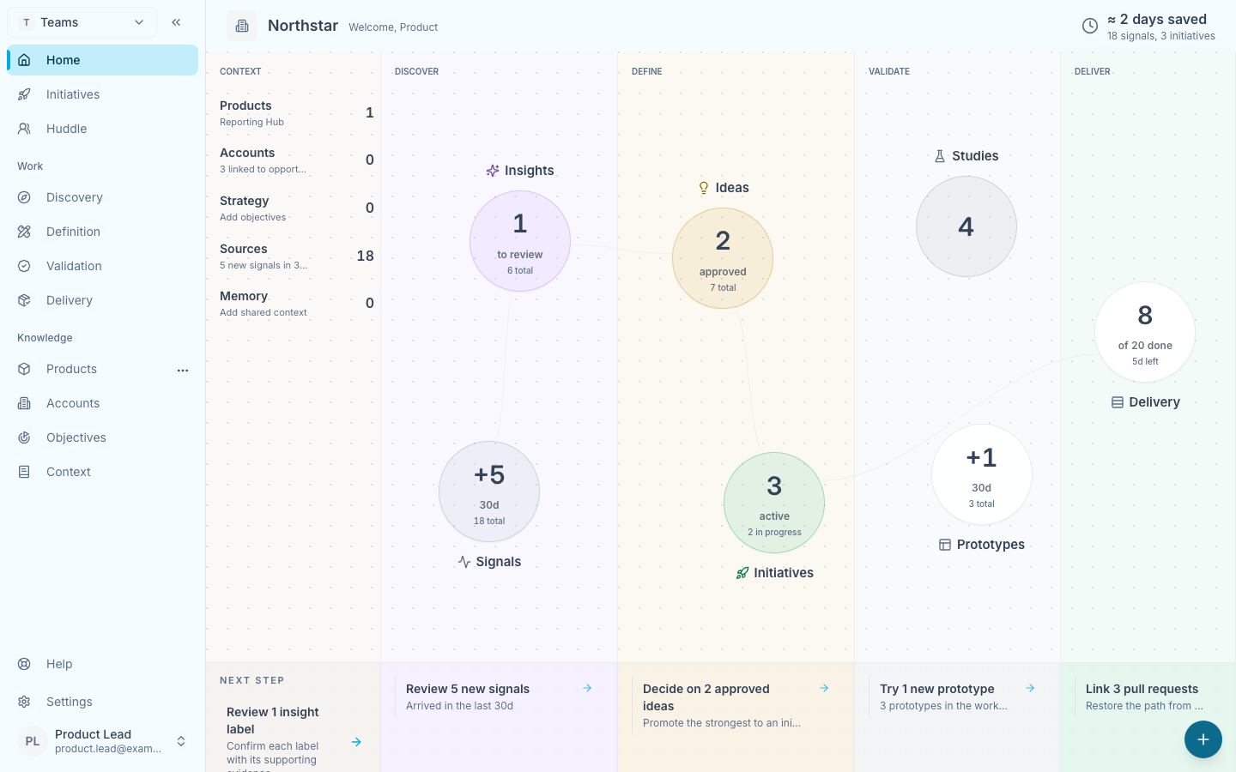Open the Review 1 insight label next step

(293, 738)
